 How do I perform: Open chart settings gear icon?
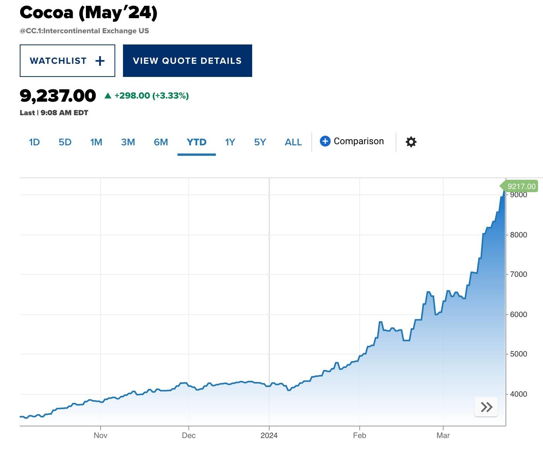click(411, 142)
